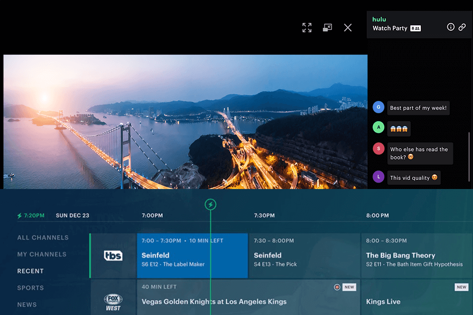Expand the SPORTS channel category
473x315 pixels.
[31, 287]
